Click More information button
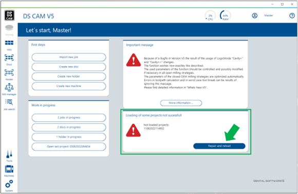298x194 pixels. tap(181, 103)
